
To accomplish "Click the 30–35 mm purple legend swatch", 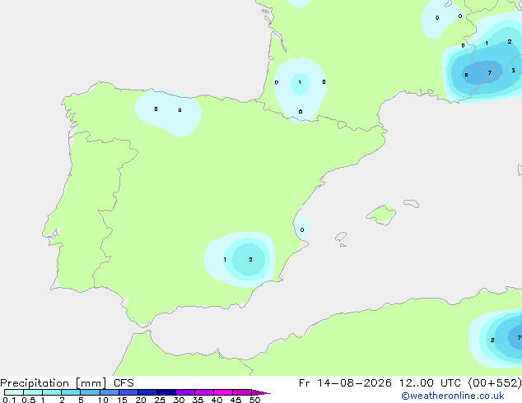I will [185, 392].
